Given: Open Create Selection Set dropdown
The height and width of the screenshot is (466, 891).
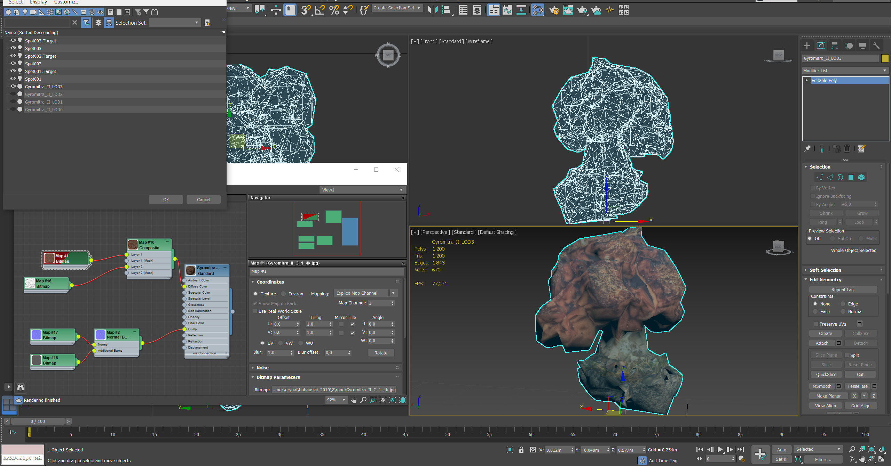Looking at the screenshot, I should click(x=397, y=8).
